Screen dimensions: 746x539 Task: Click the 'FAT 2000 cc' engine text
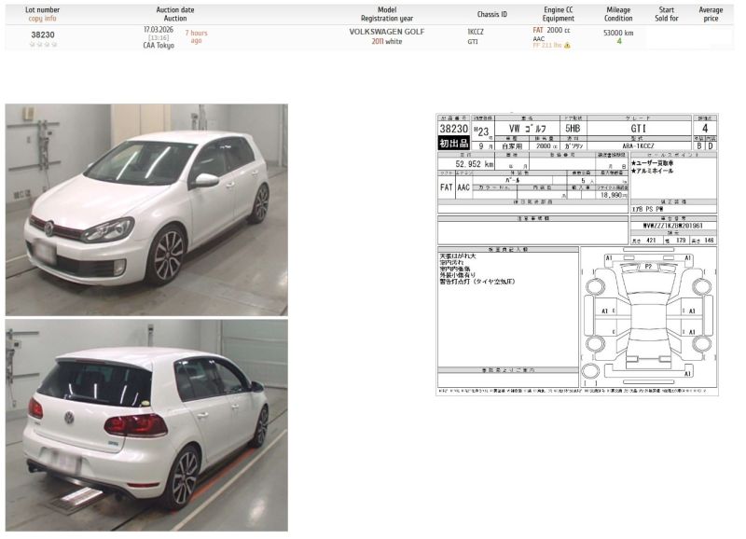(551, 30)
